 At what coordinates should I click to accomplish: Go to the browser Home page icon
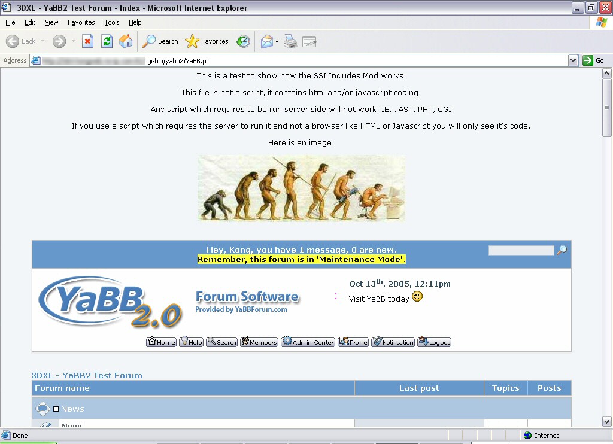point(126,41)
